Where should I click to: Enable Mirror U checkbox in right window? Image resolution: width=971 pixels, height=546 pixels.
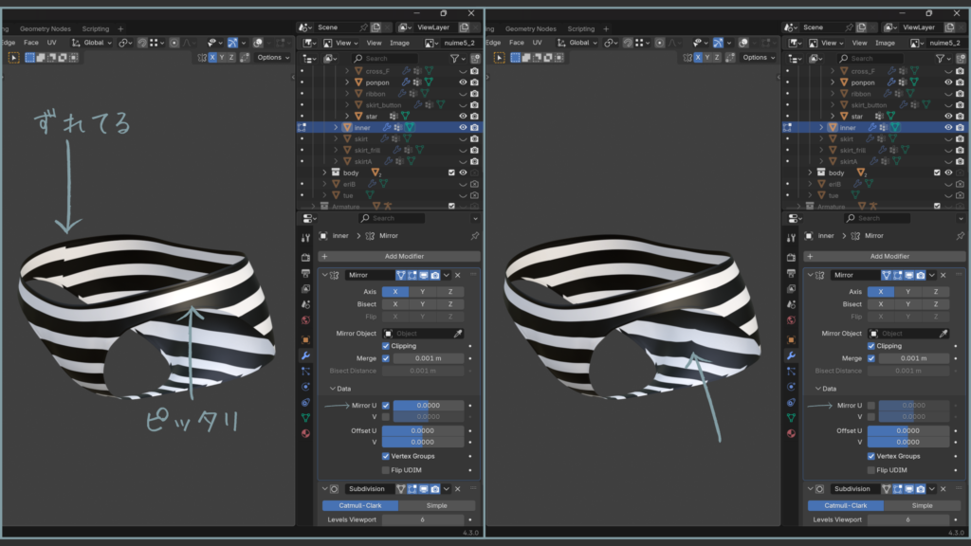pyautogui.click(x=870, y=405)
